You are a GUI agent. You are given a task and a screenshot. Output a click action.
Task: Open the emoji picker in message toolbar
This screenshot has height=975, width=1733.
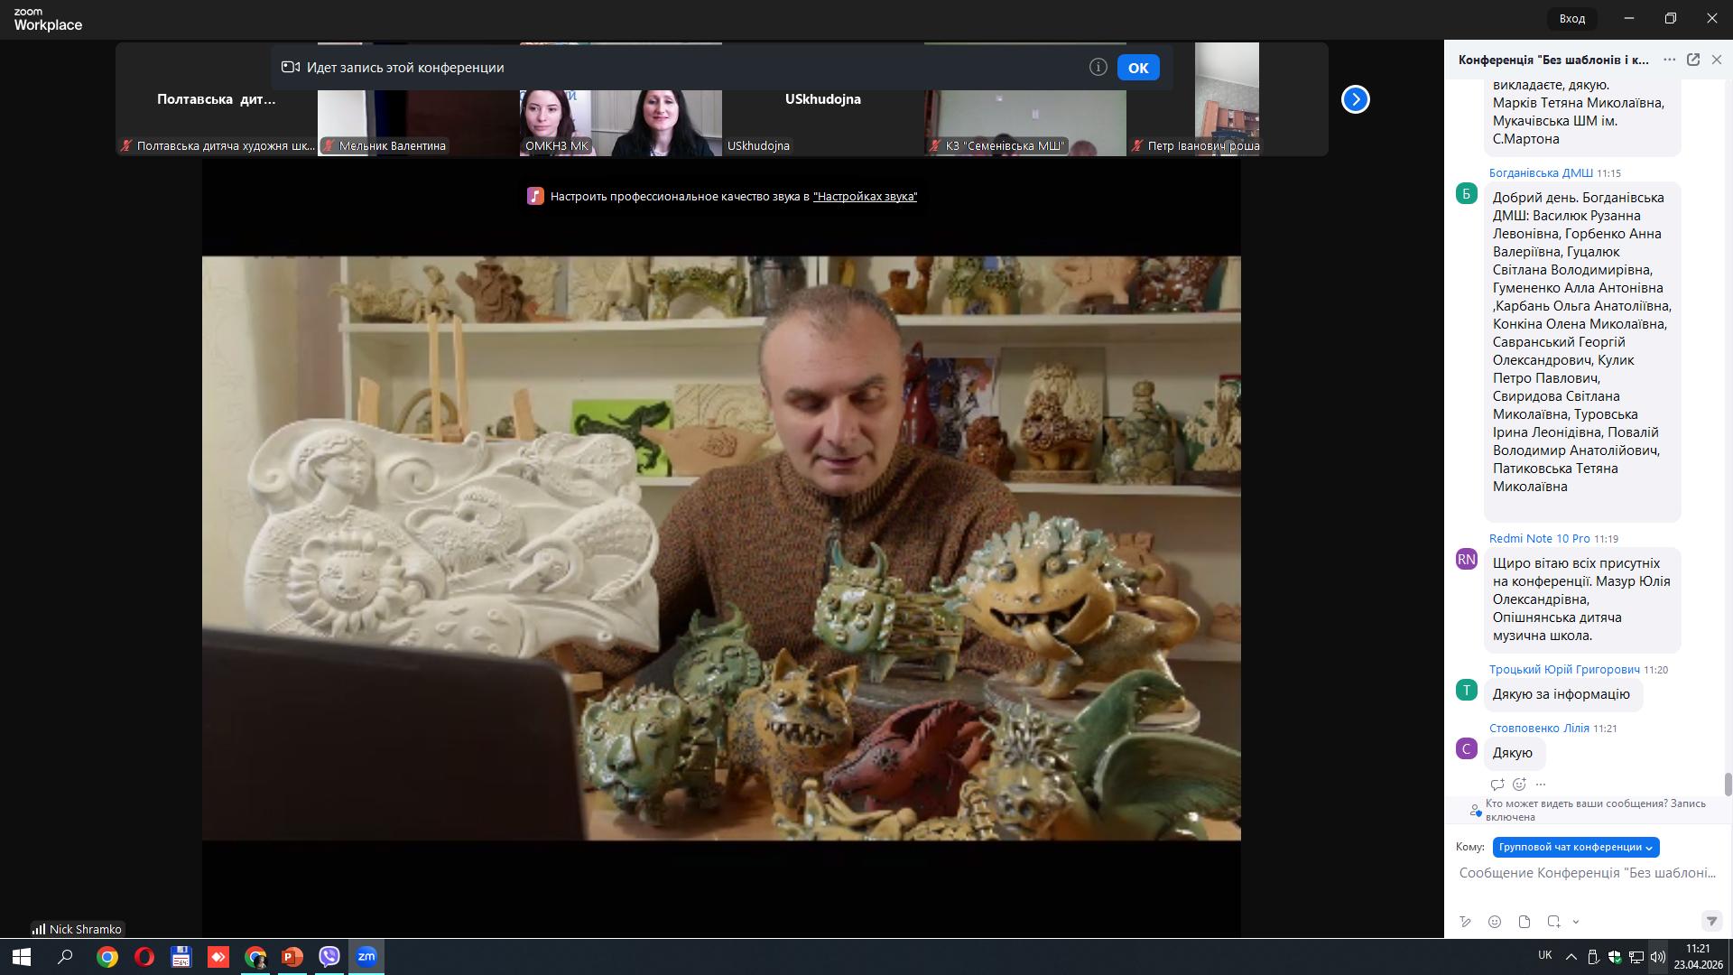coord(1495,922)
